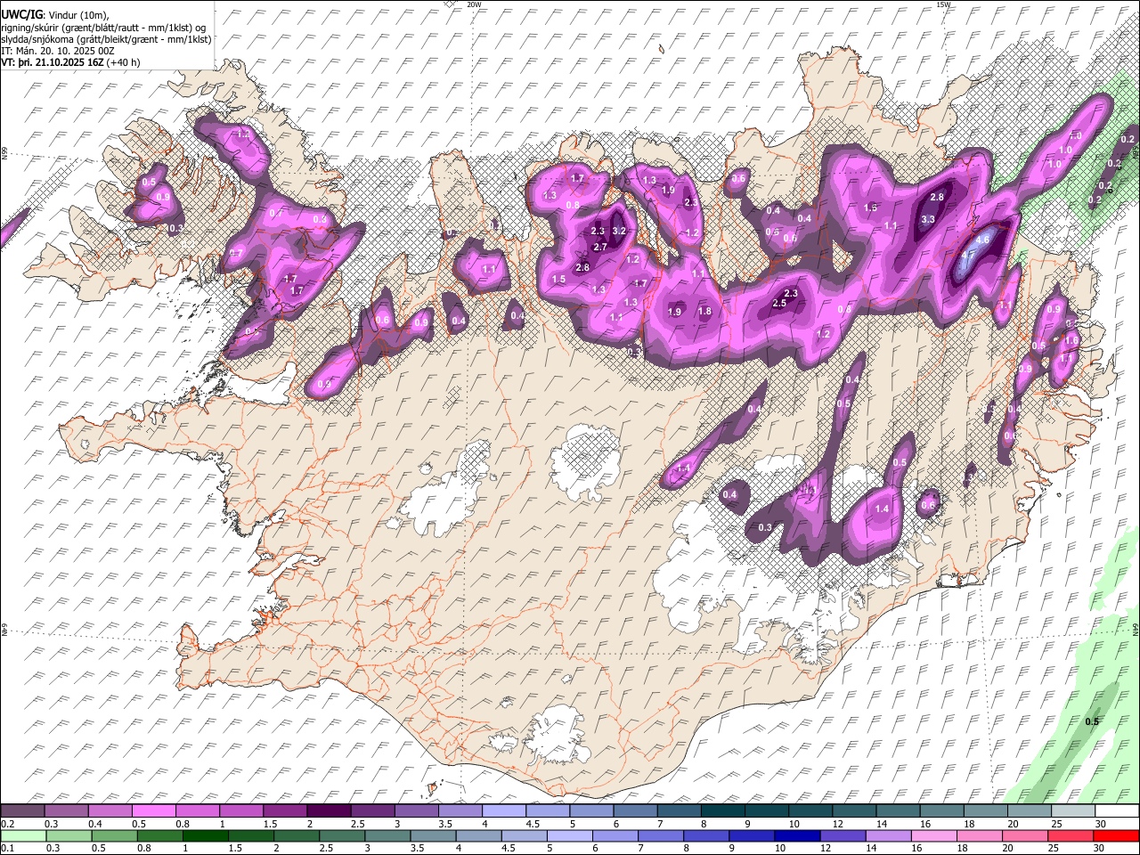Select the dark purple 2 swatch in snow legend

(329, 811)
